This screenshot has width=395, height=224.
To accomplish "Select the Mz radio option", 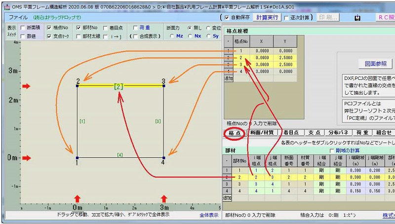I will tap(172, 36).
